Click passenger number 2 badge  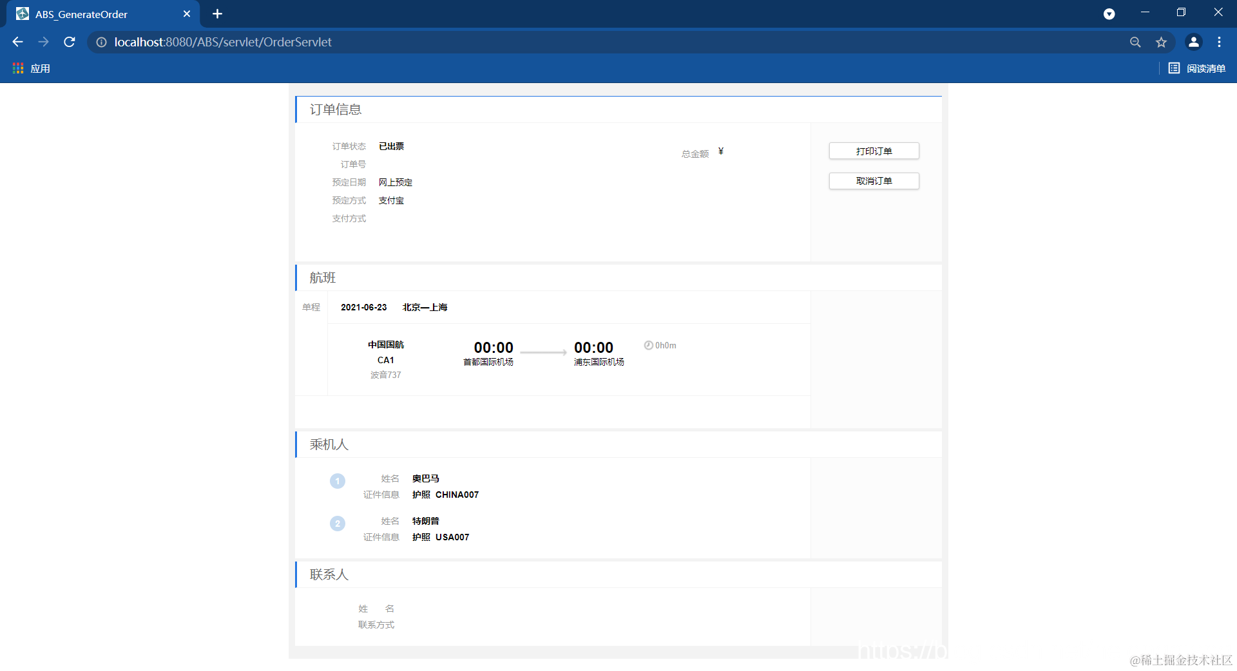(x=338, y=524)
